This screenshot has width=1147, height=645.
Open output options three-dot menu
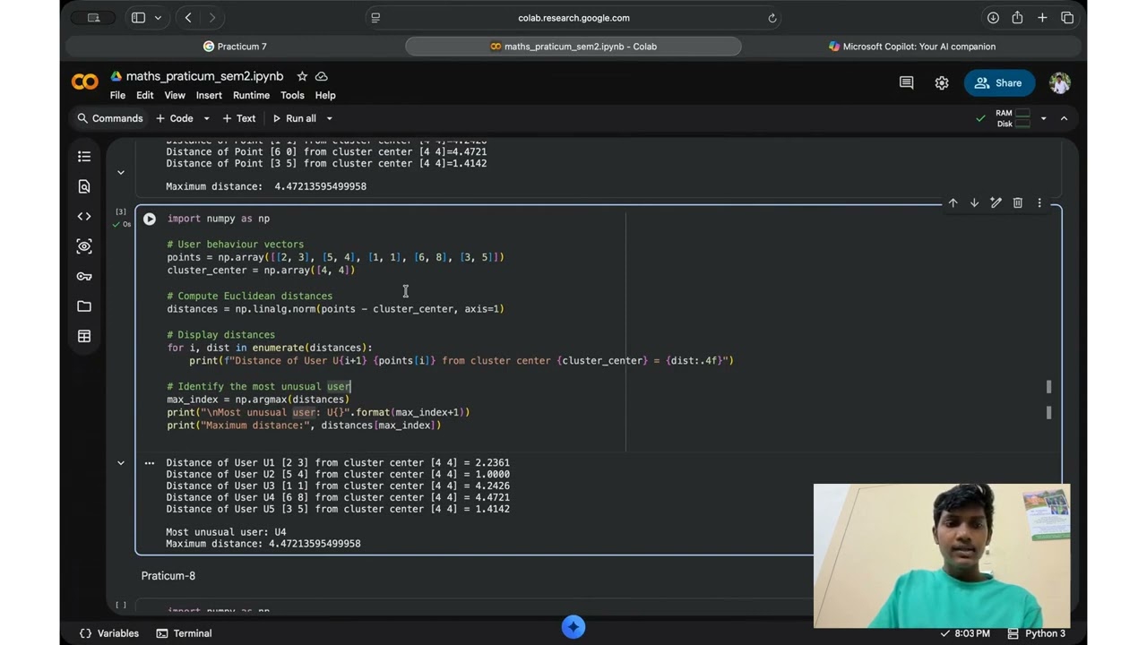[150, 463]
